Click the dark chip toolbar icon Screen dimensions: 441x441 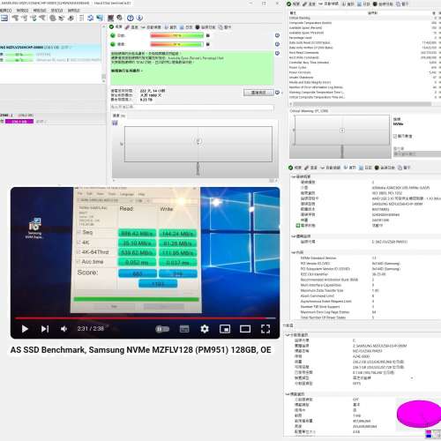click(x=110, y=18)
